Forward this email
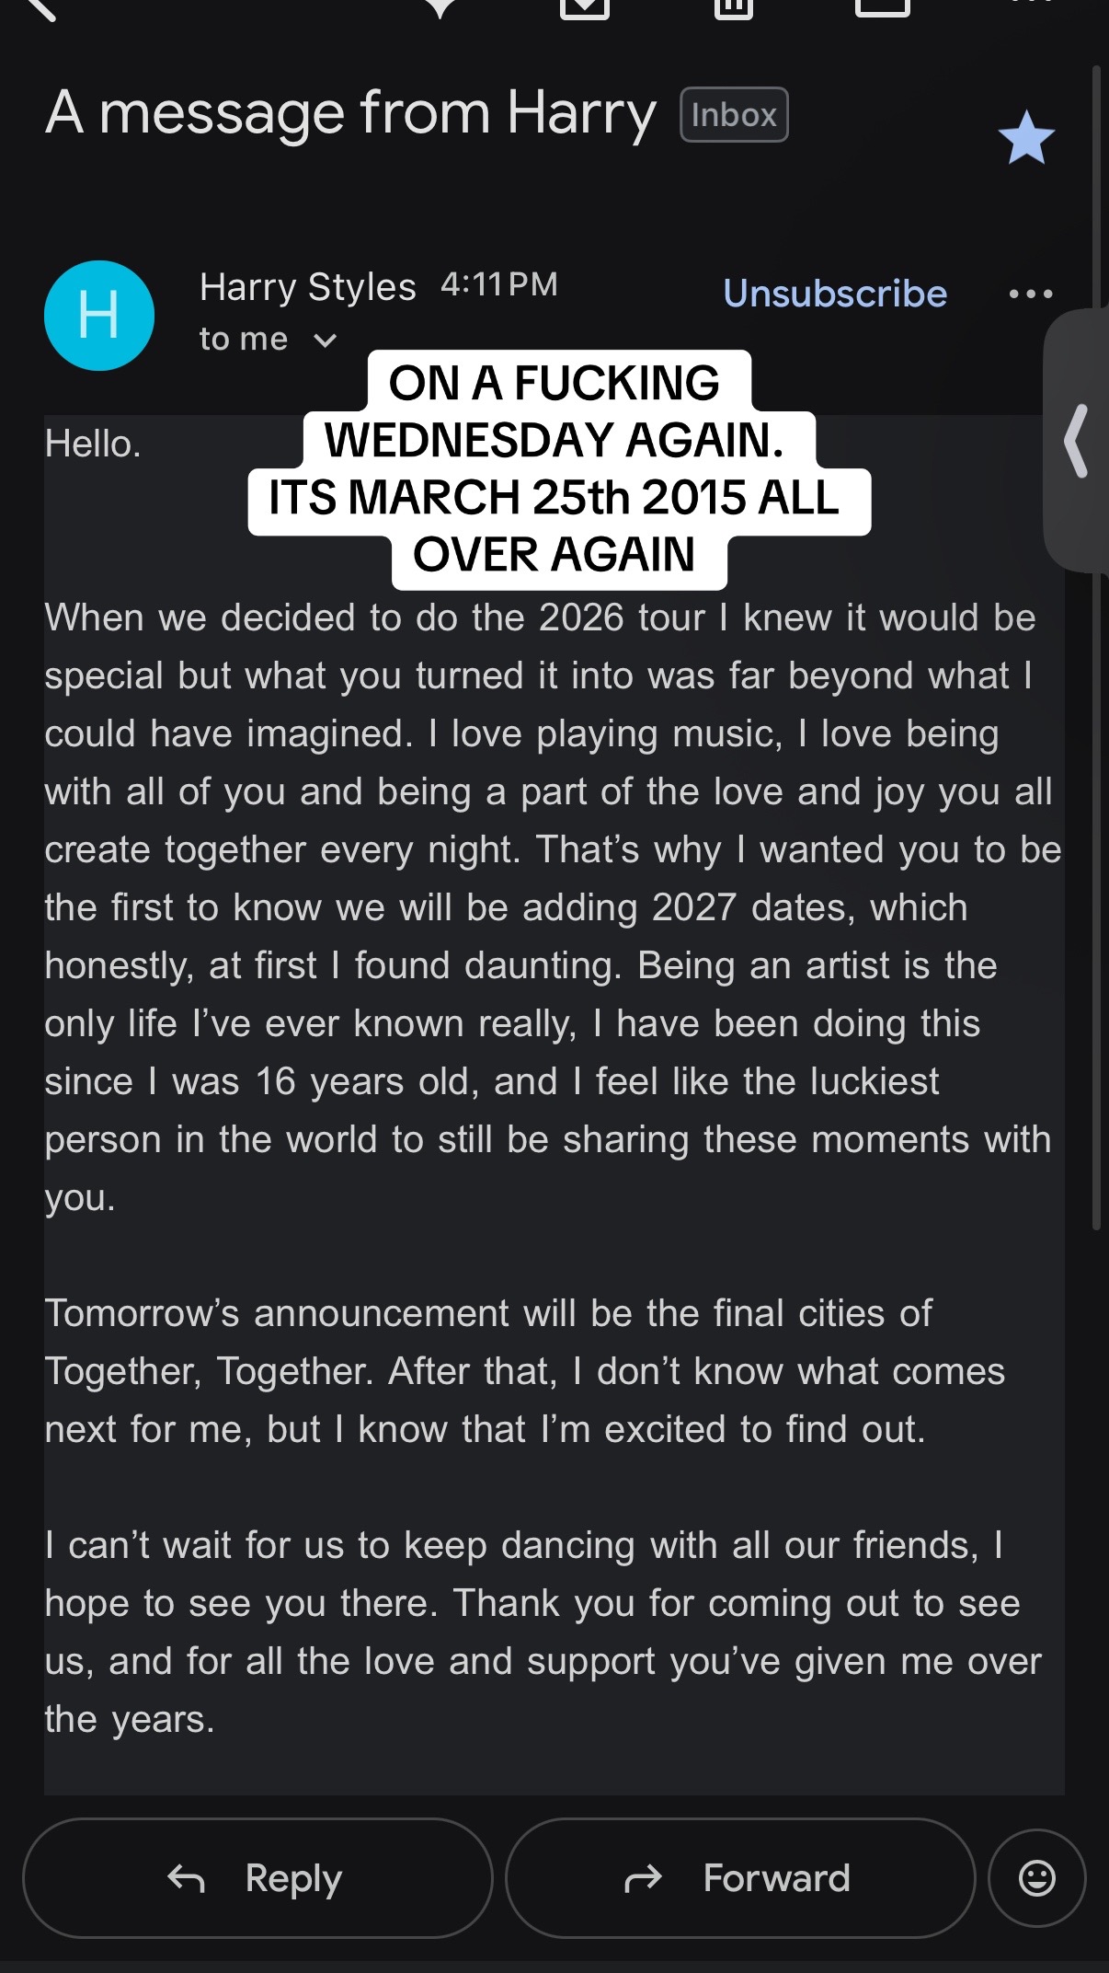Viewport: 1109px width, 1973px height. tap(740, 1878)
